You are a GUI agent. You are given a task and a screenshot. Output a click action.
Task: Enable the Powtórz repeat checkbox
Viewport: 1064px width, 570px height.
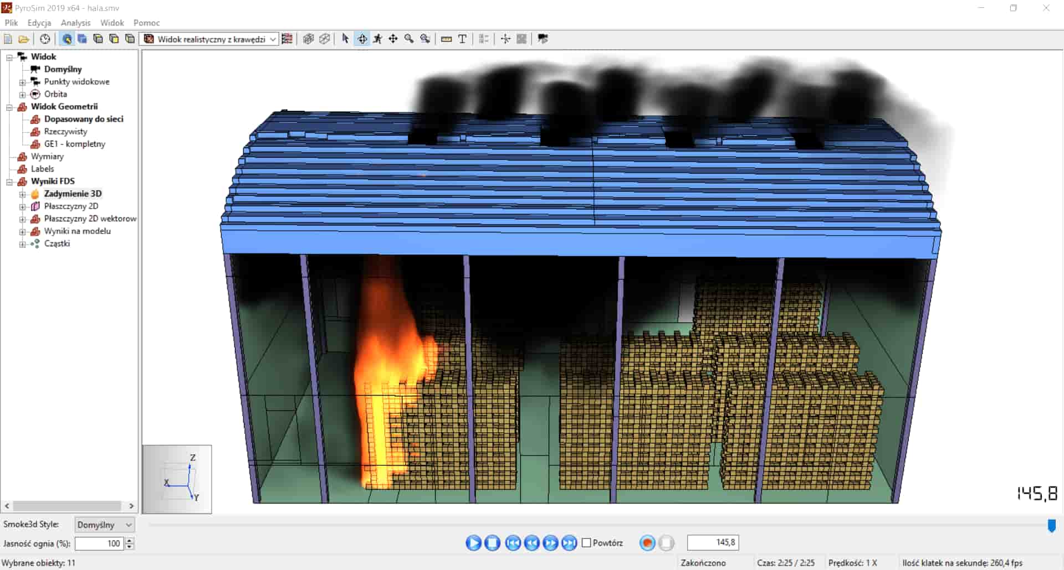586,543
